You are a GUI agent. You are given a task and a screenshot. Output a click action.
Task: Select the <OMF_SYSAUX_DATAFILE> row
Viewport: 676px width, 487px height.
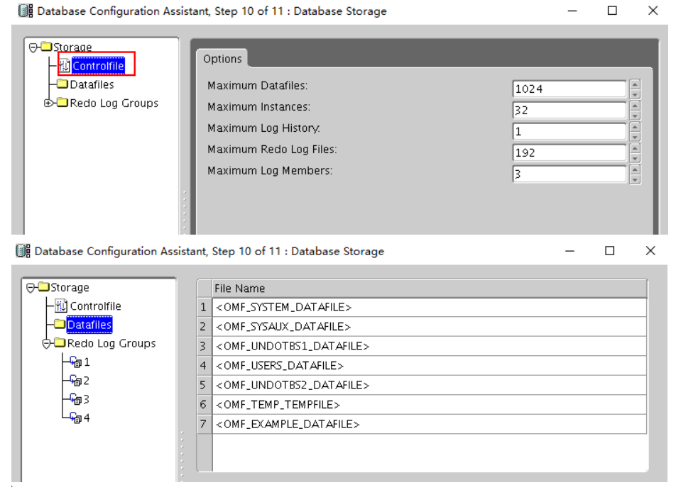(x=430, y=327)
